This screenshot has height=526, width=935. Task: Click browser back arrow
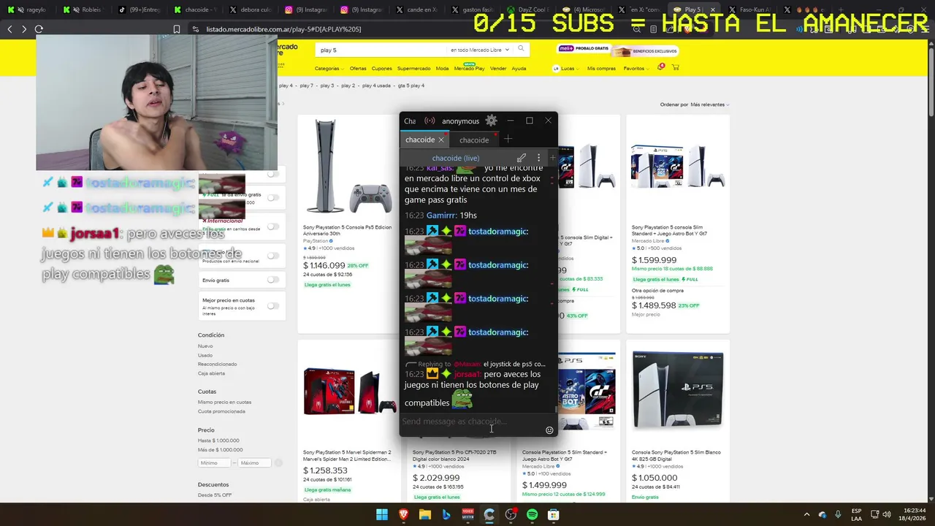click(x=9, y=29)
